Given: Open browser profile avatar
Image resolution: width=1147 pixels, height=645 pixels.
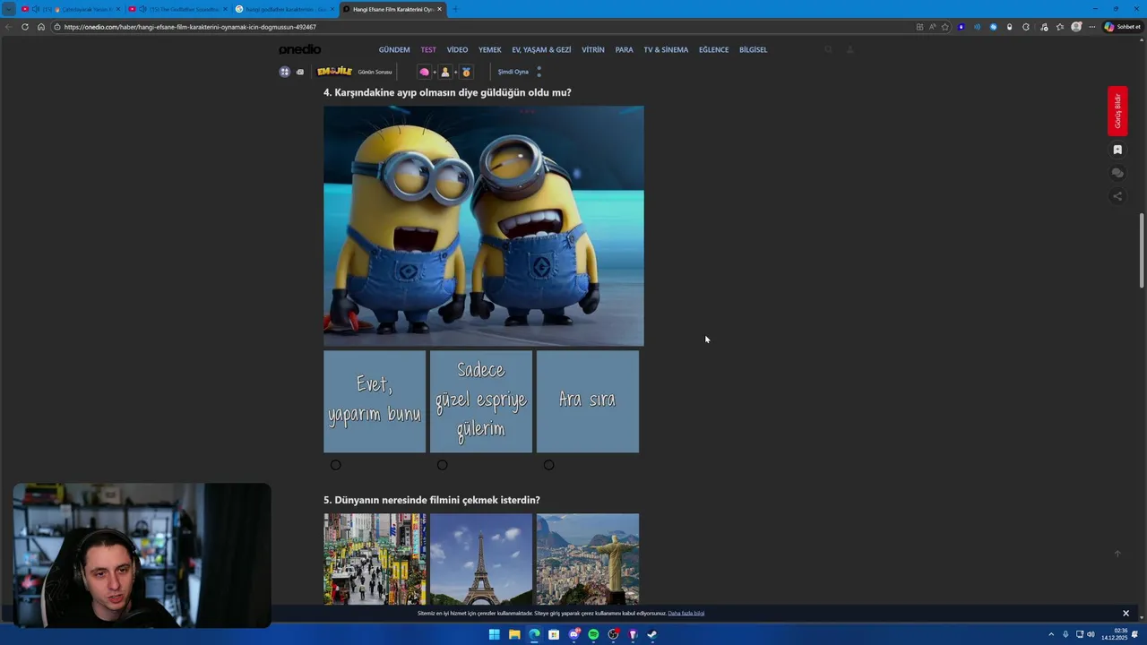Looking at the screenshot, I should click(1076, 27).
